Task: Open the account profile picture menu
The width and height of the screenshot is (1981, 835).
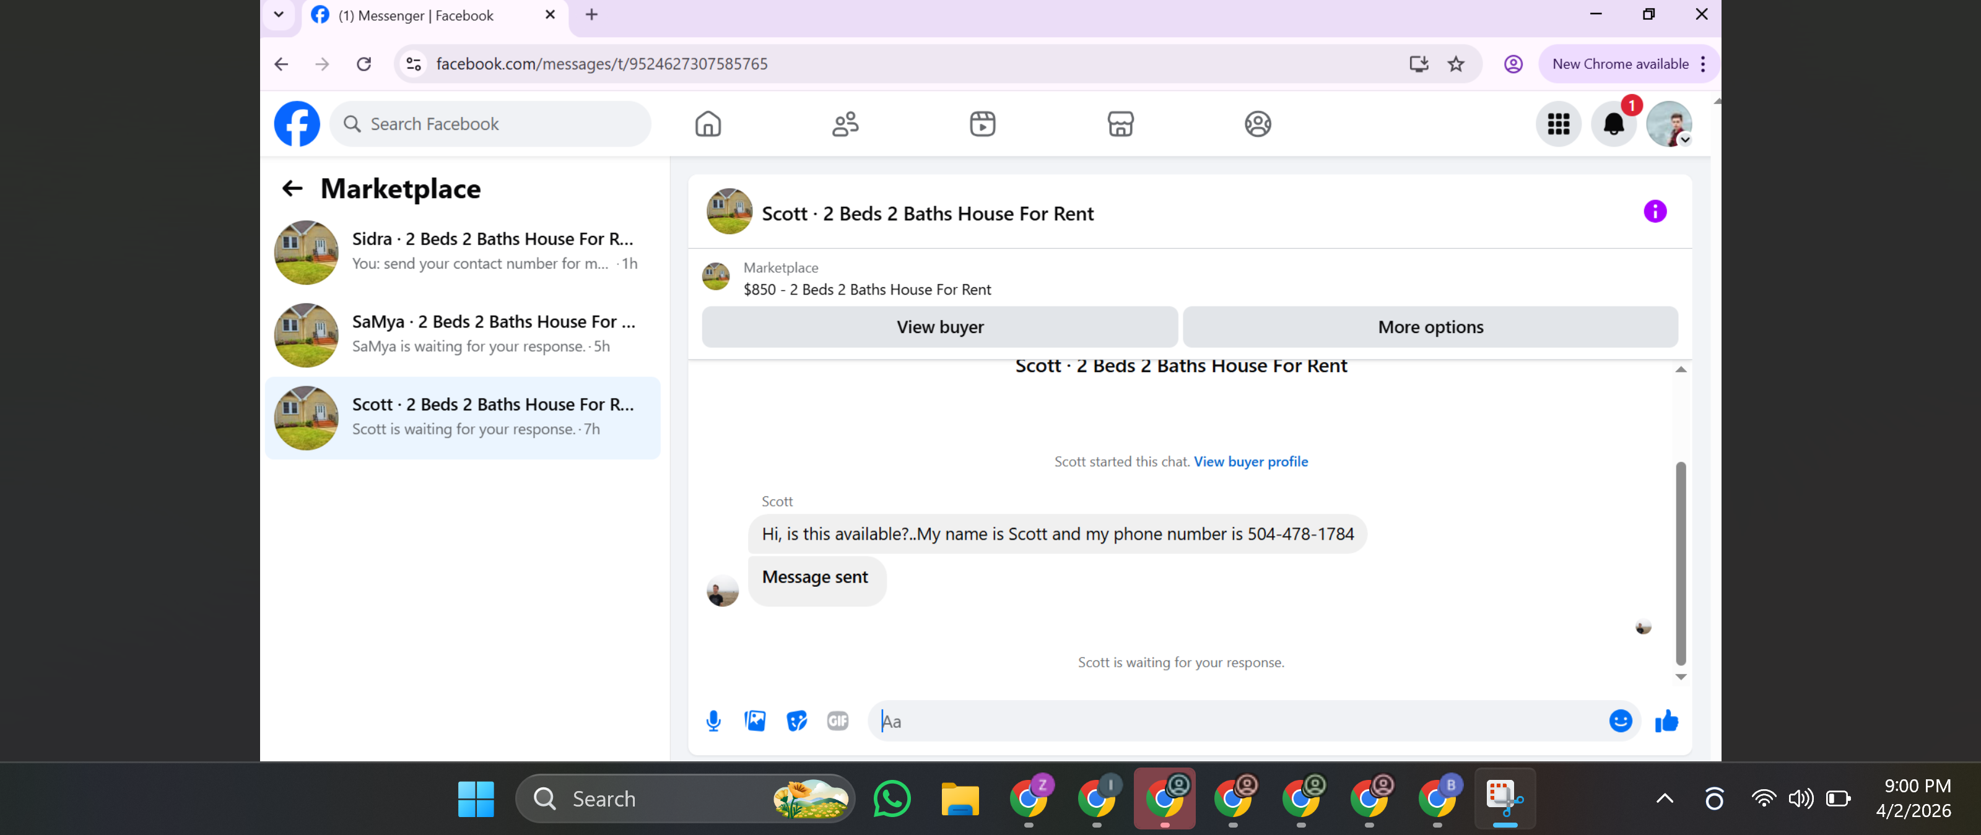Action: pos(1669,124)
